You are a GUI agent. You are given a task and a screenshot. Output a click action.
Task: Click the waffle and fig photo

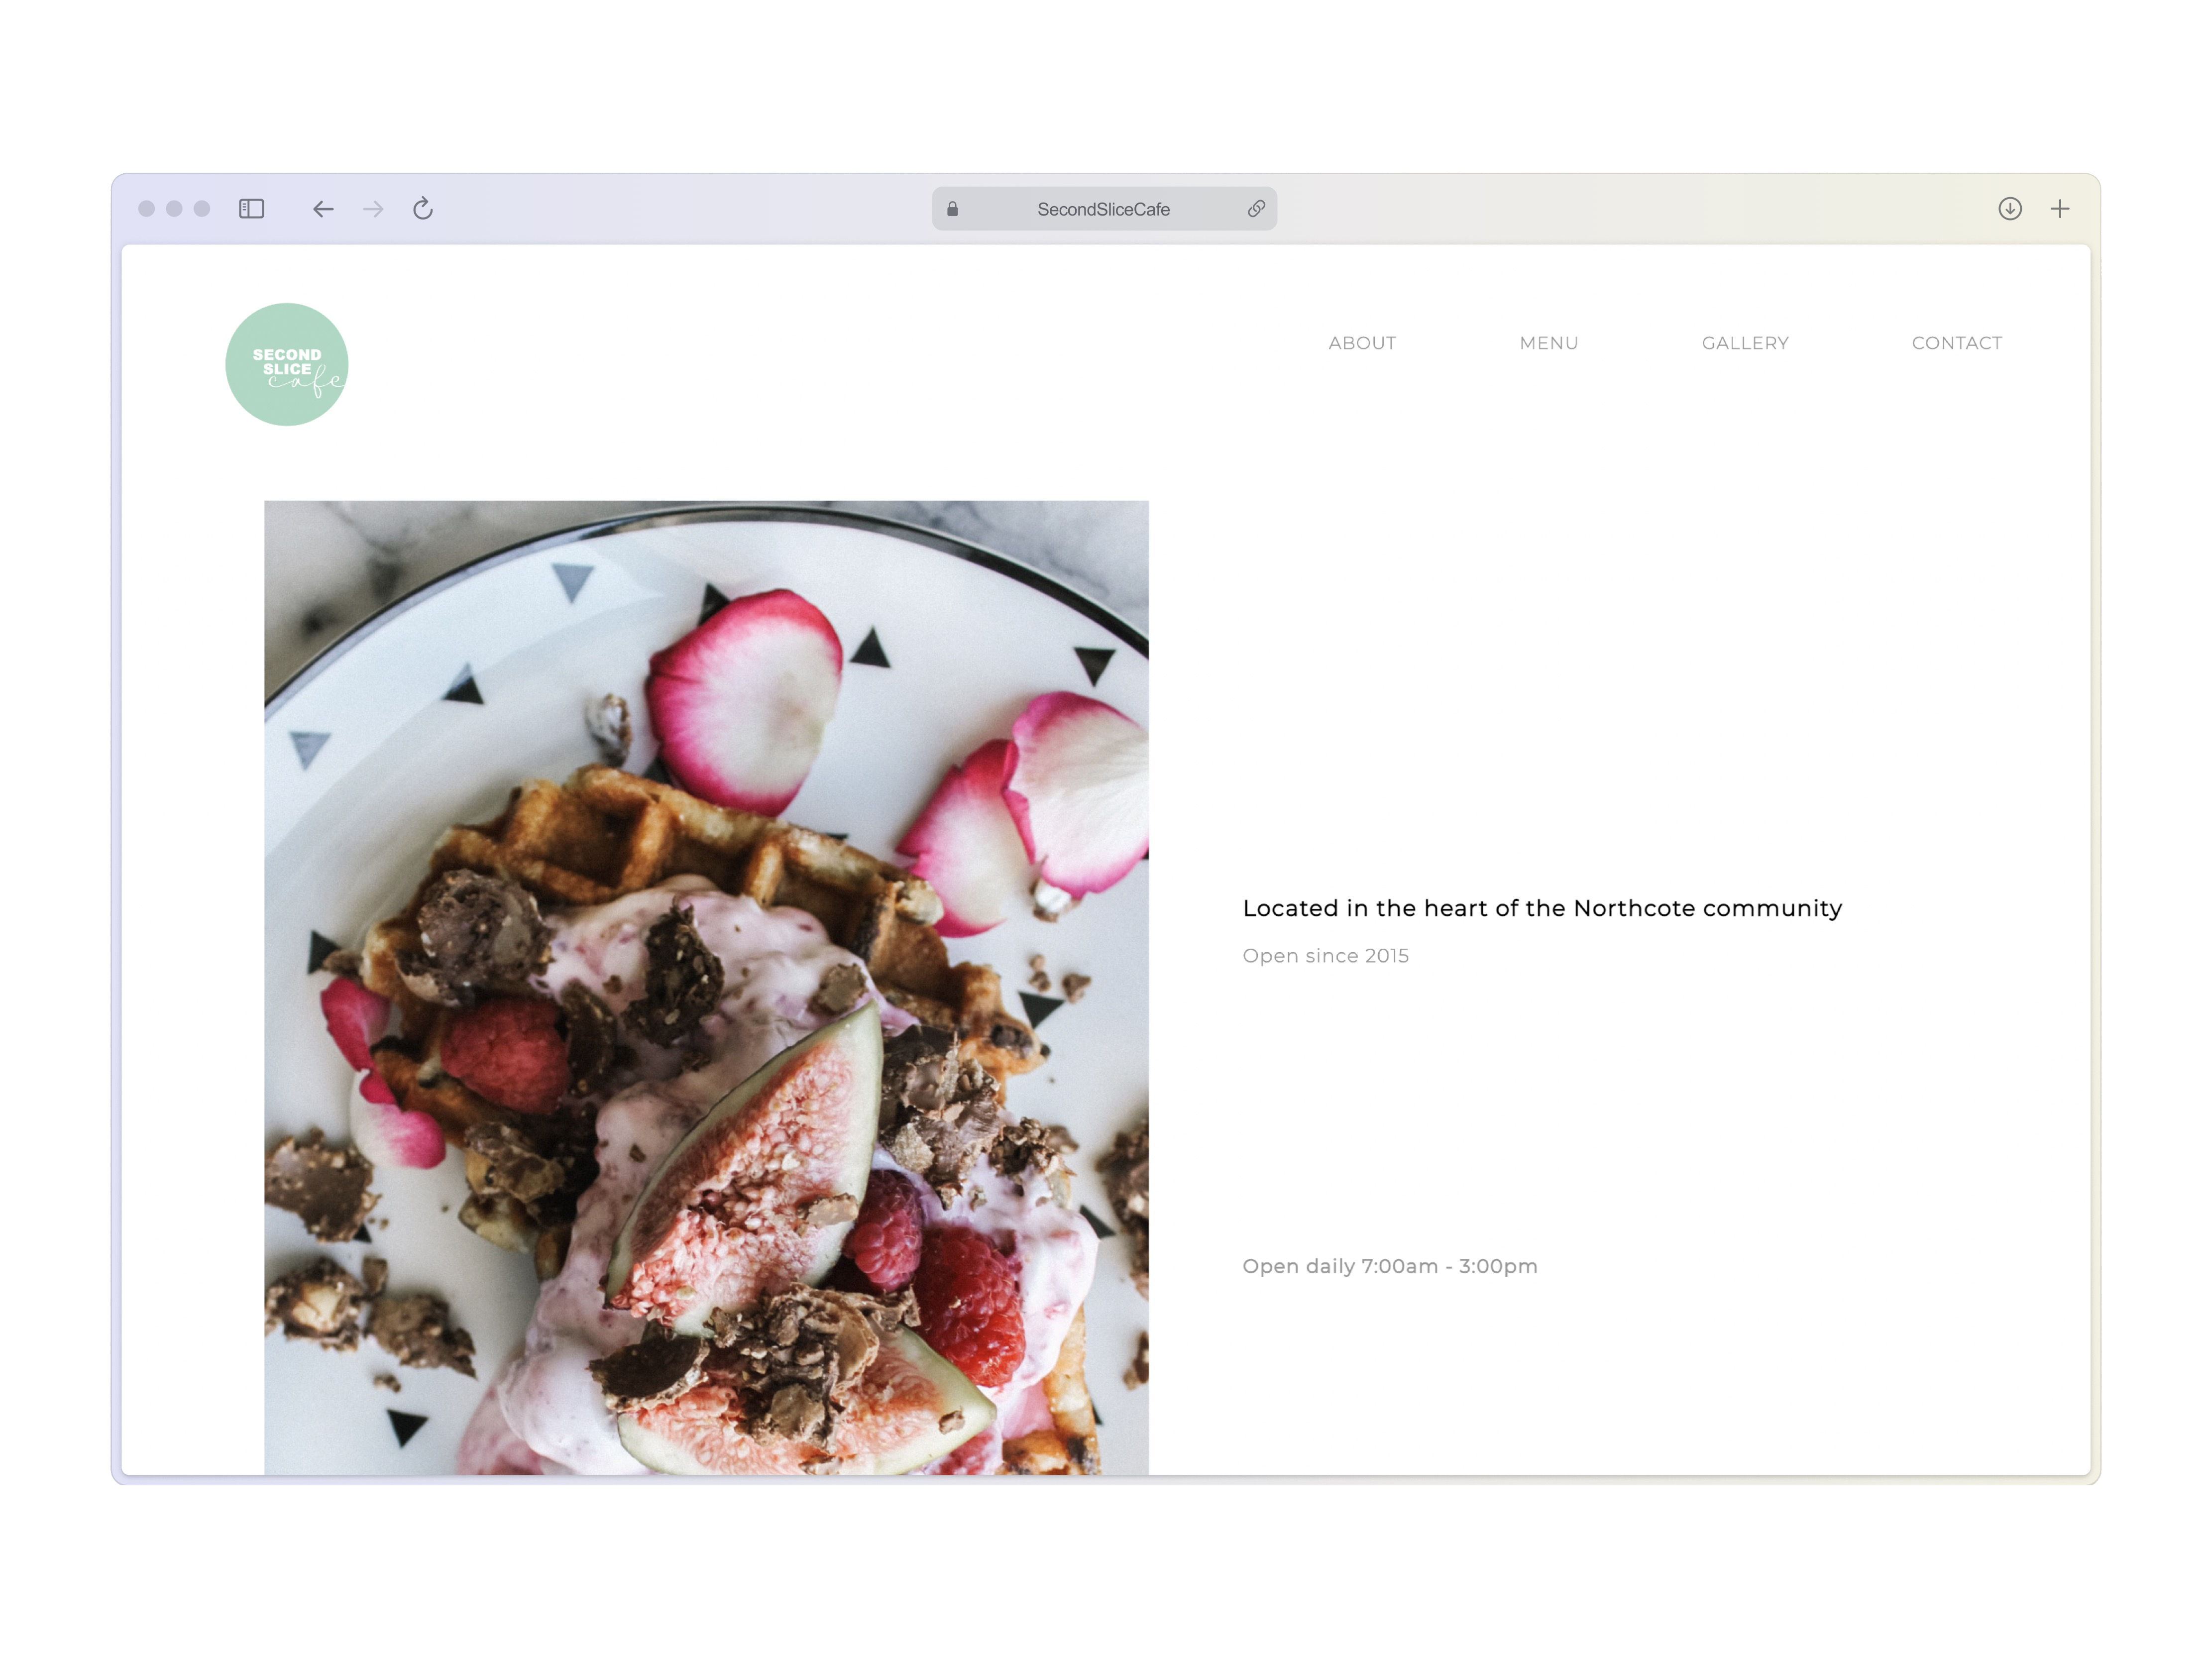pyautogui.click(x=706, y=987)
